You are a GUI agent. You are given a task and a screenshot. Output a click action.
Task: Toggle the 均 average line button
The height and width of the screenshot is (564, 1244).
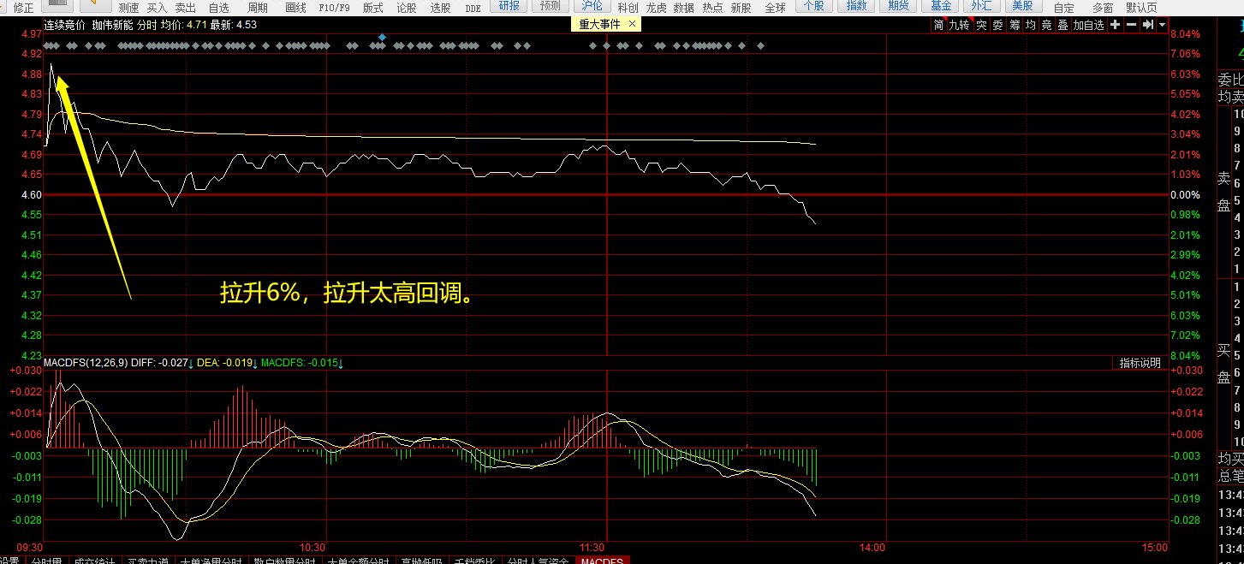pos(1030,25)
